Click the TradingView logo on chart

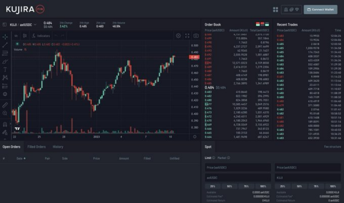coord(17,129)
